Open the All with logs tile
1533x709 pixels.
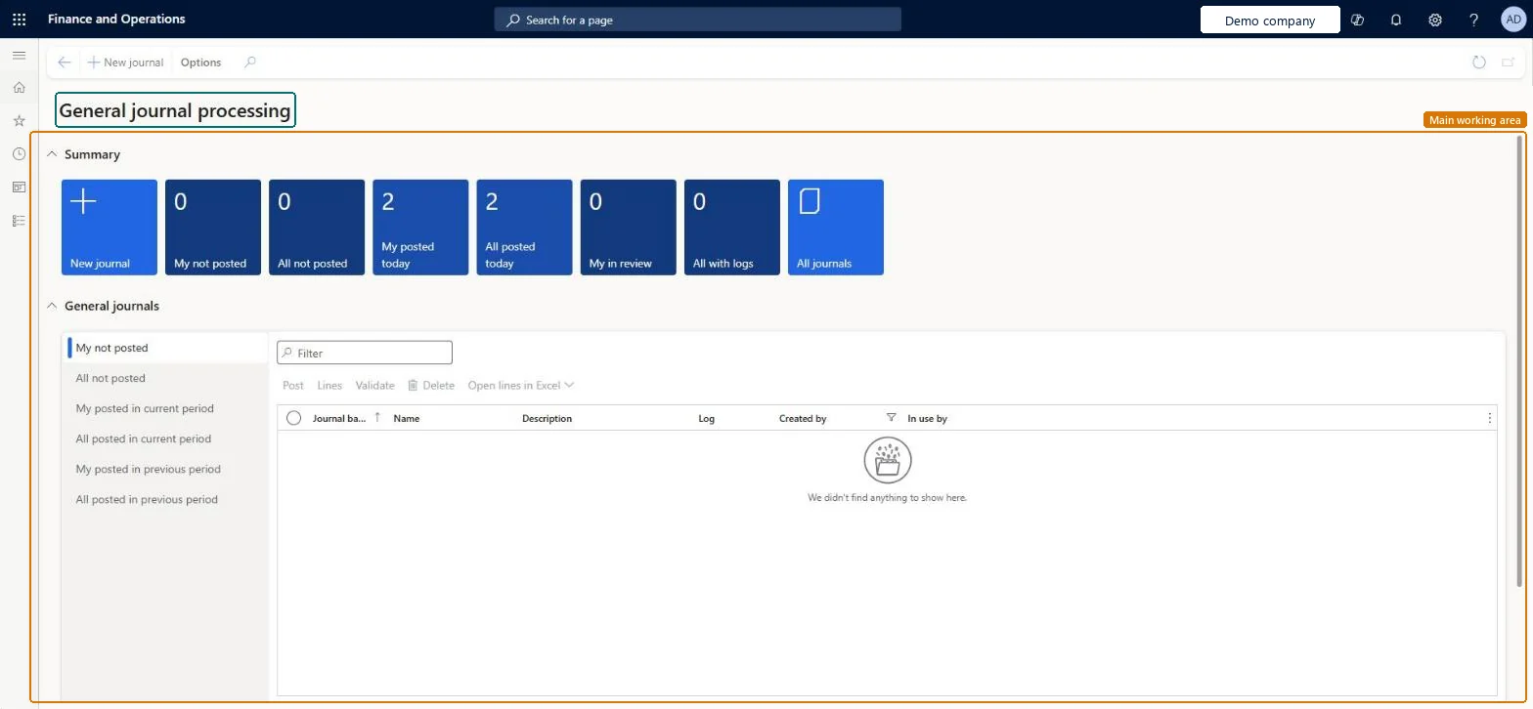click(732, 228)
